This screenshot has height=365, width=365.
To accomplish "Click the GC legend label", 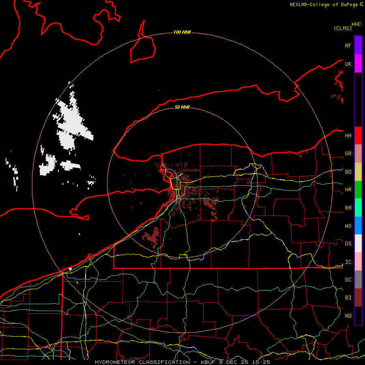I will point(348,280).
